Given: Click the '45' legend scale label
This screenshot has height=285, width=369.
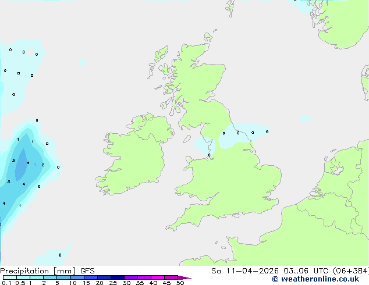Looking at the screenshot, I should point(166,283).
